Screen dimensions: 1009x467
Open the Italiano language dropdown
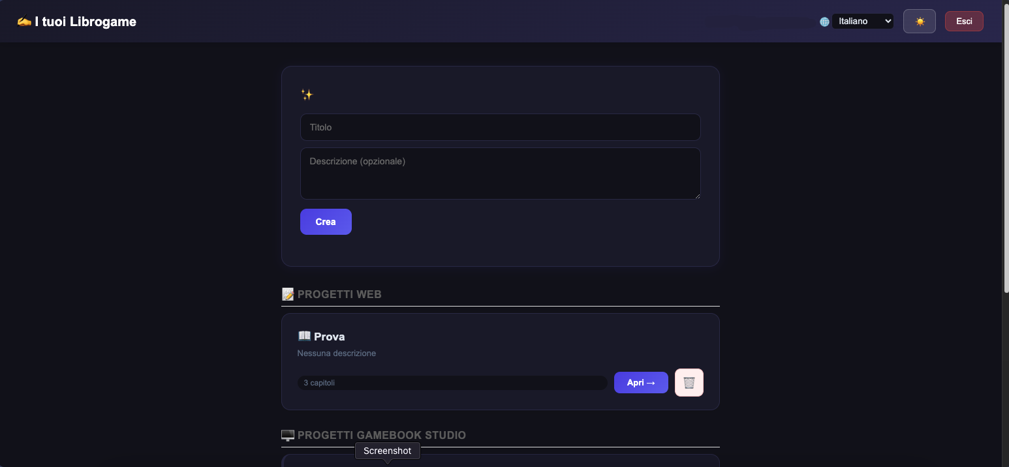point(862,22)
